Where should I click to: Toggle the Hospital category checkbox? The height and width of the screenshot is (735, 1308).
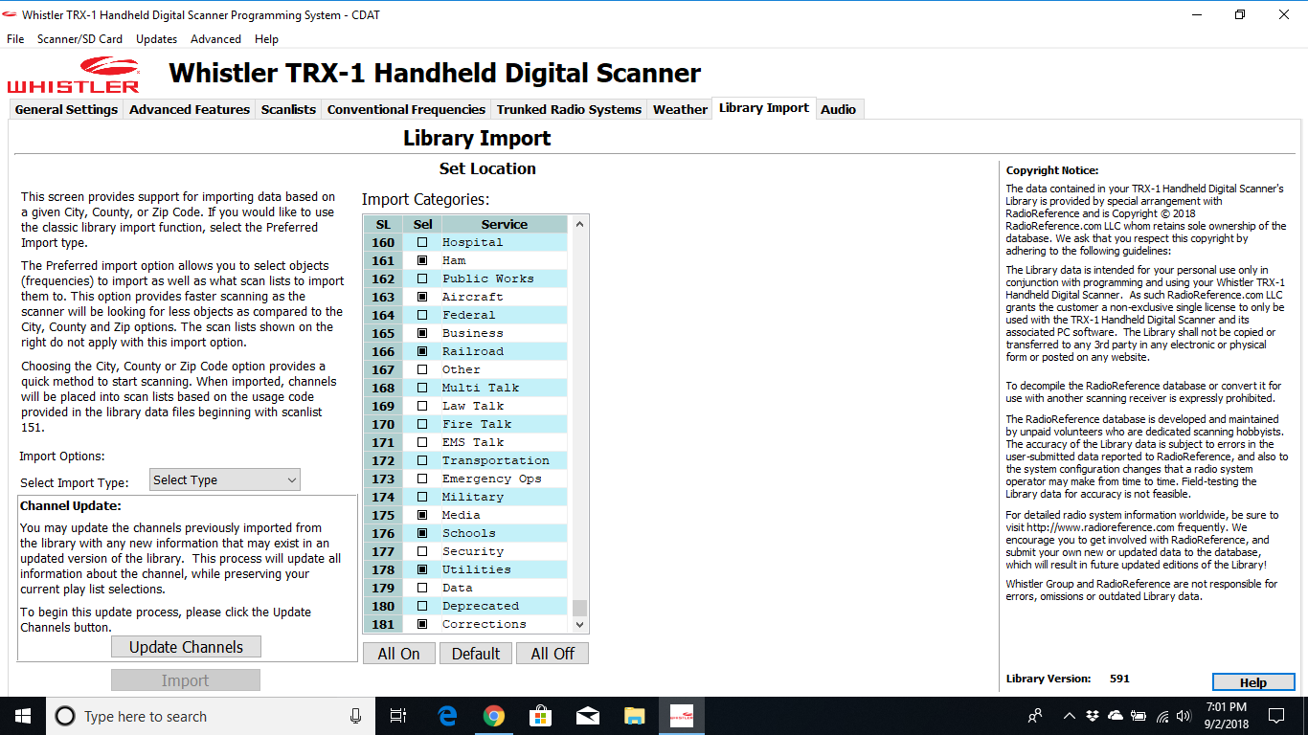[422, 242]
